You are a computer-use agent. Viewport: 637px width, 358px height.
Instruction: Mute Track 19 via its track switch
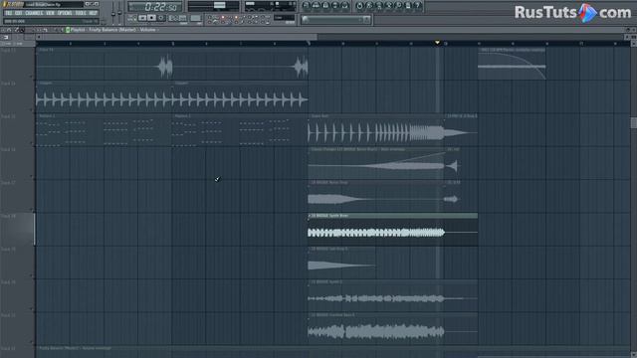pos(31,275)
